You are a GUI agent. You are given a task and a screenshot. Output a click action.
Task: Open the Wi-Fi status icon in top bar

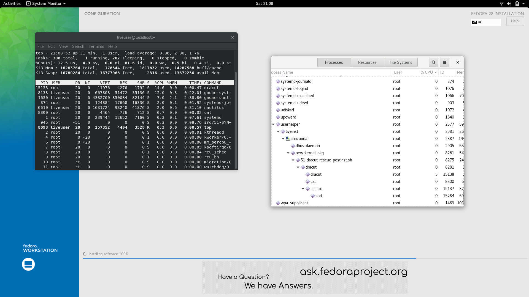501,4
